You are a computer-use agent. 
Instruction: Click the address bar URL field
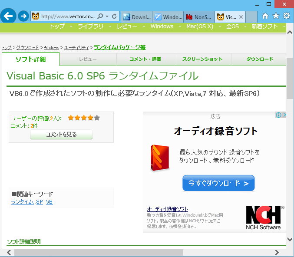(x=68, y=16)
